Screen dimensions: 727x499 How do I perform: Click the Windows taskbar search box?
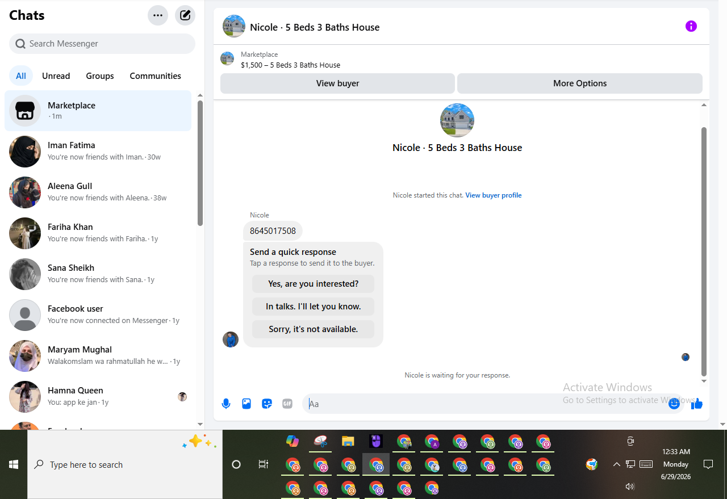pos(125,464)
